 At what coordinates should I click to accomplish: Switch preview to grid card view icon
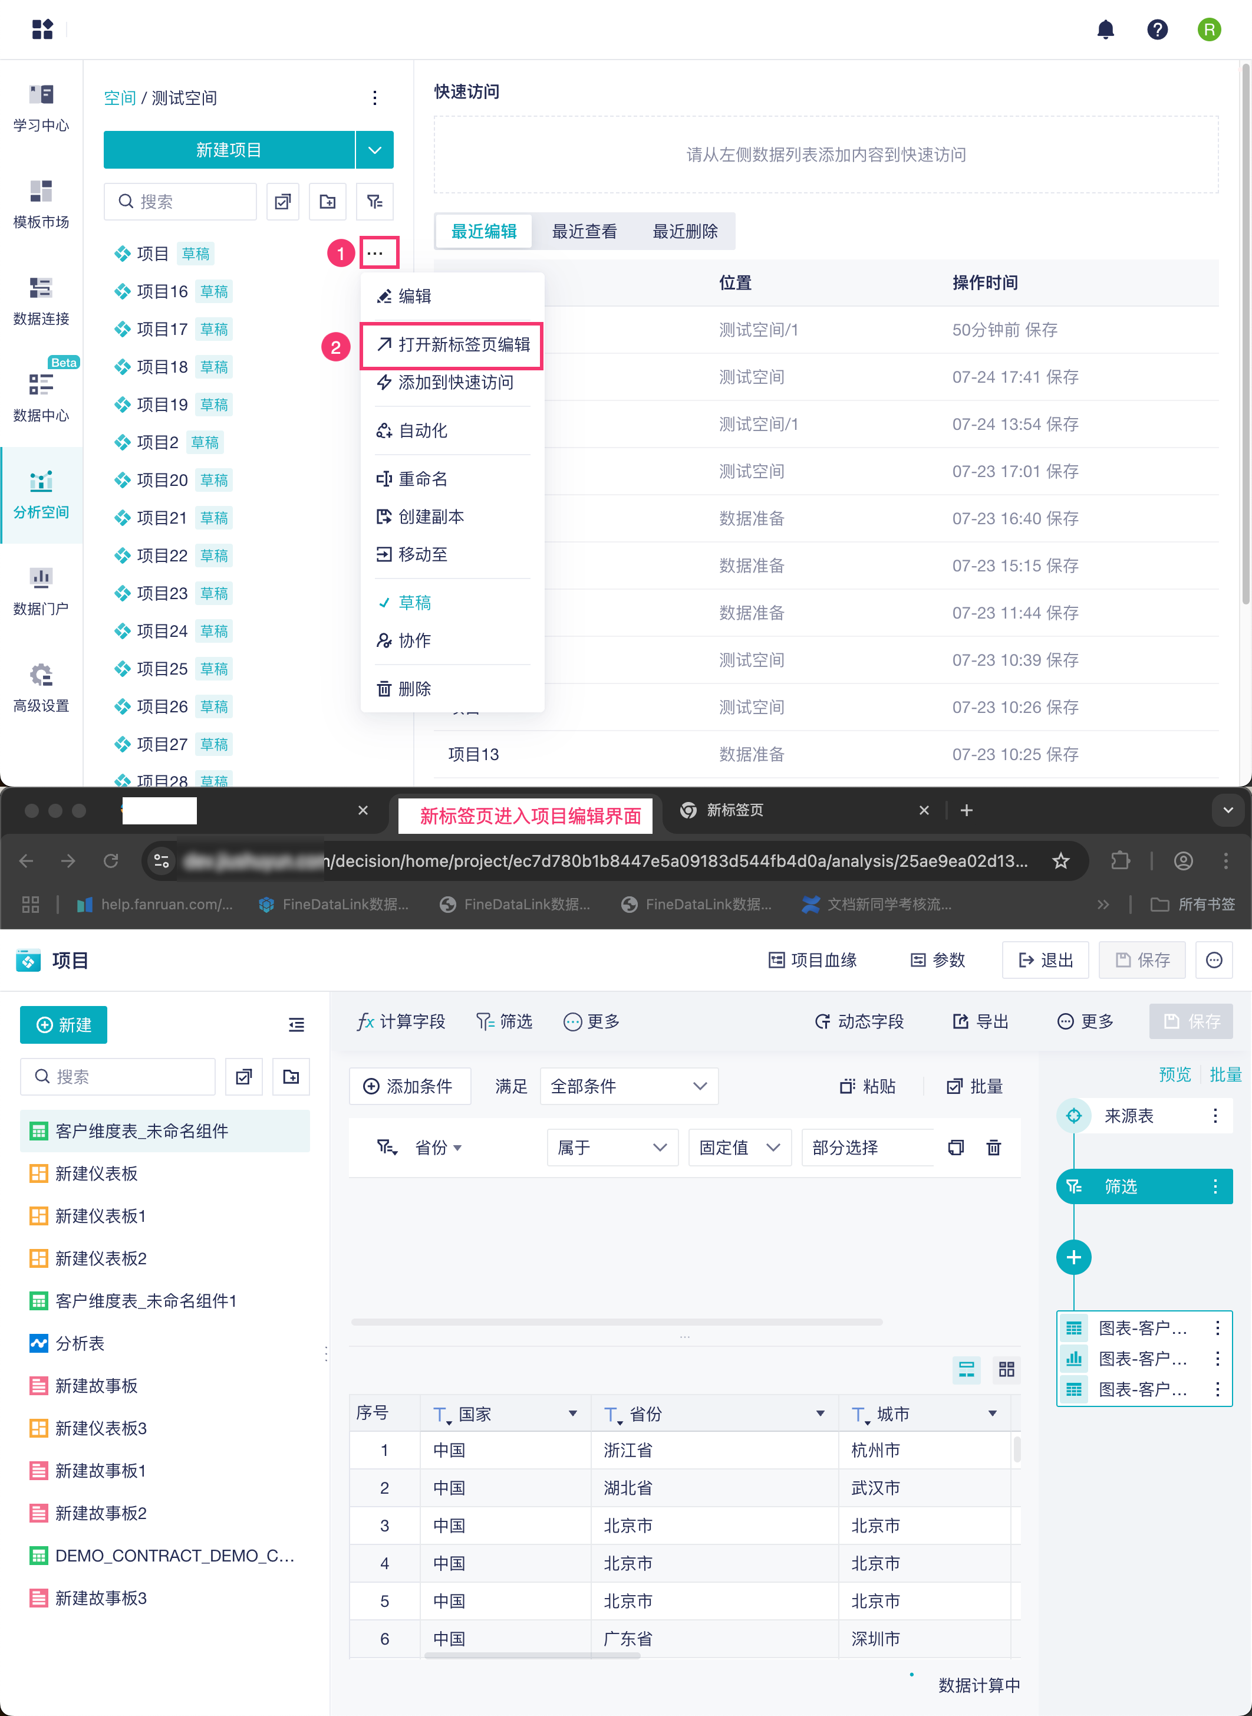click(x=1006, y=1369)
